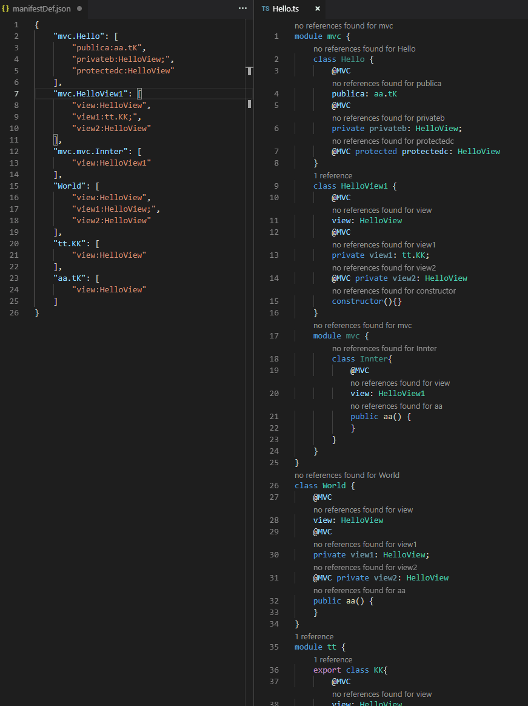Open 'no references found for view1' above line 13
The image size is (528, 706).
tap(384, 245)
